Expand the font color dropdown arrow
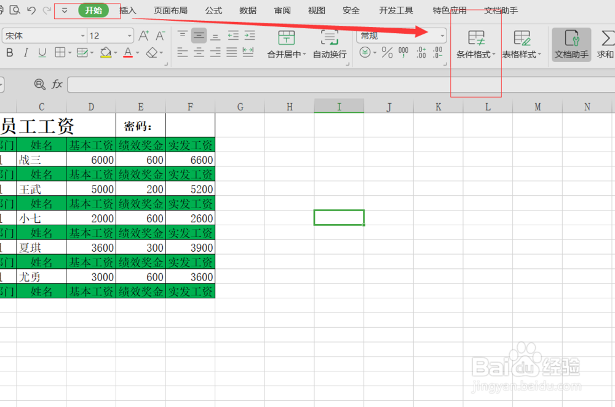Screen dimensions: 615x407 (137, 52)
